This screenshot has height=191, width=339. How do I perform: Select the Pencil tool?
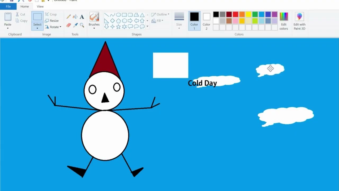[69, 17]
